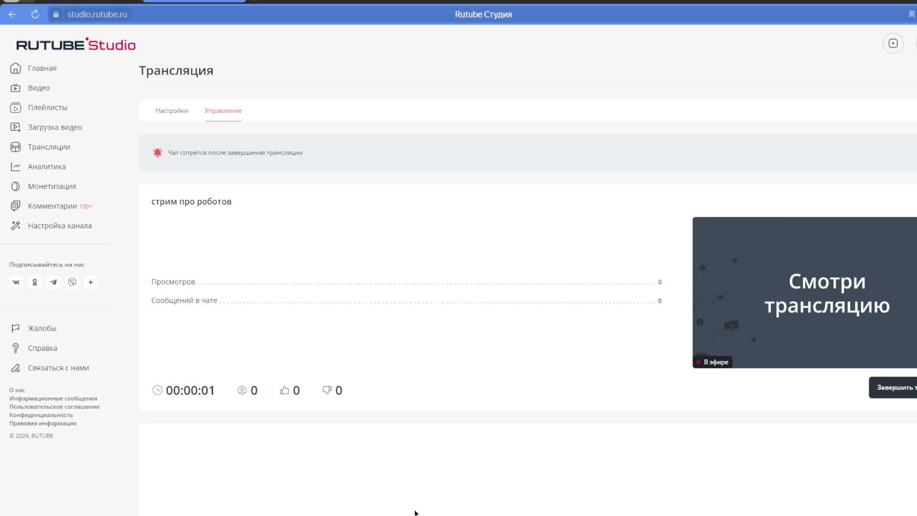Open the VK social icon
Image resolution: width=917 pixels, height=516 pixels.
(x=16, y=282)
